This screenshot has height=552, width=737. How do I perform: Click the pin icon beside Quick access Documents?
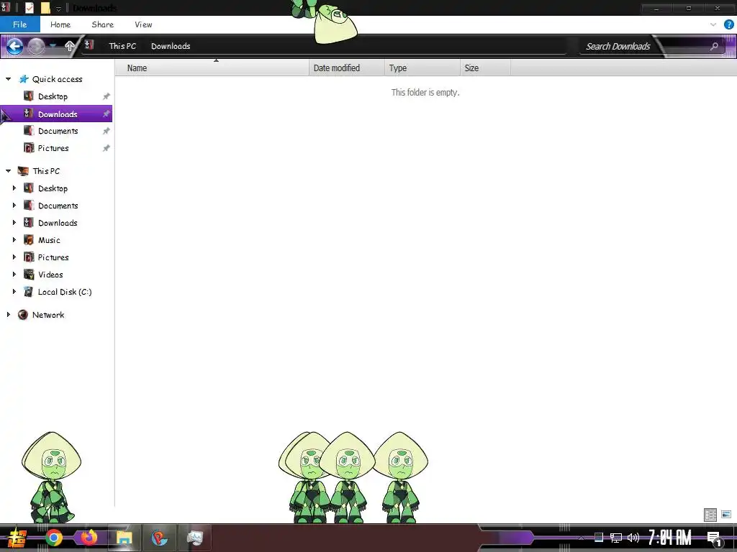[x=107, y=131]
